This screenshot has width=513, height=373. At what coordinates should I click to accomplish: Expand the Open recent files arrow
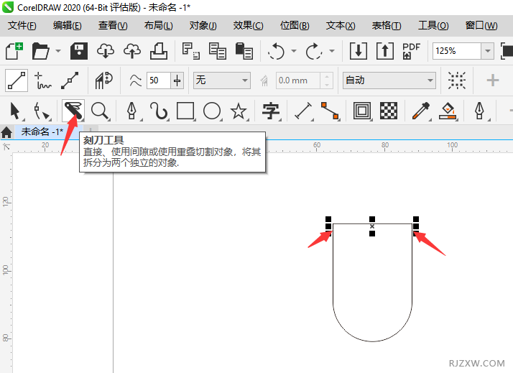click(58, 51)
